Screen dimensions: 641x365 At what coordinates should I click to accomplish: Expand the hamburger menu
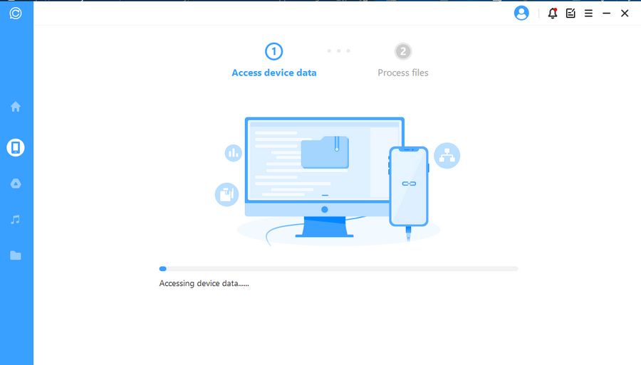[588, 13]
